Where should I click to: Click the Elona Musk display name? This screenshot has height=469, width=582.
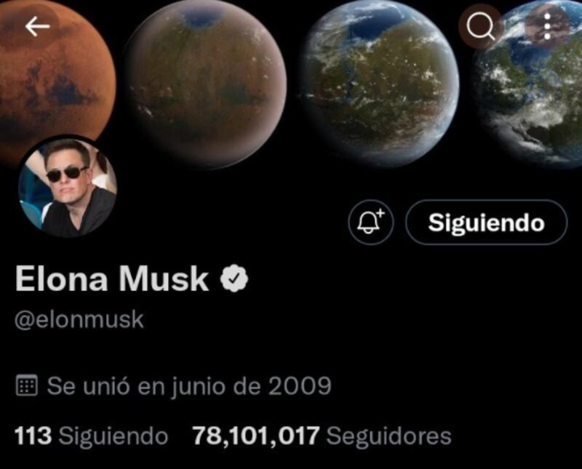click(x=112, y=278)
